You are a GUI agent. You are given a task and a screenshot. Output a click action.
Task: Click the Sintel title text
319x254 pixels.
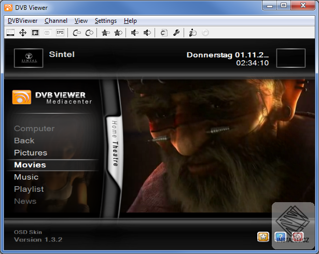click(x=62, y=54)
